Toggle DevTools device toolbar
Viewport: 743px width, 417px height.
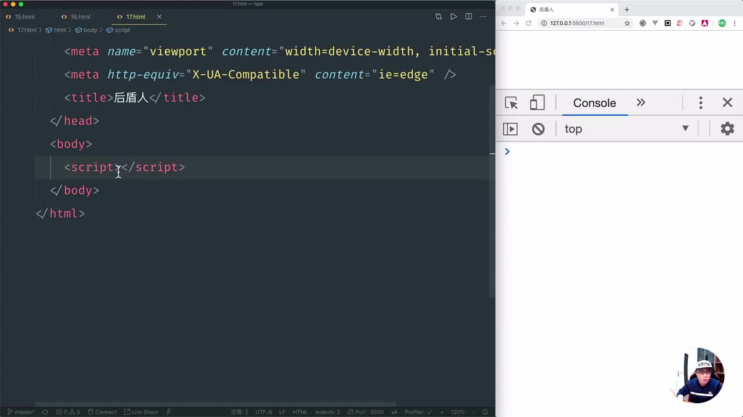[x=537, y=103]
